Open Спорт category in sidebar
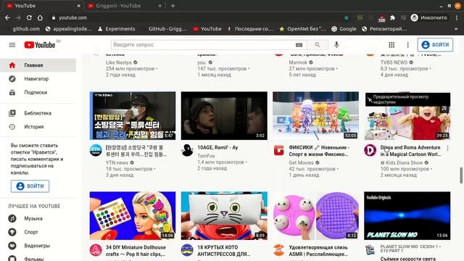 point(38,232)
